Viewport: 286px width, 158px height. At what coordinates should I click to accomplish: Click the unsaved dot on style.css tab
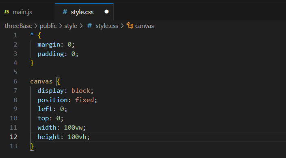pyautogui.click(x=106, y=12)
